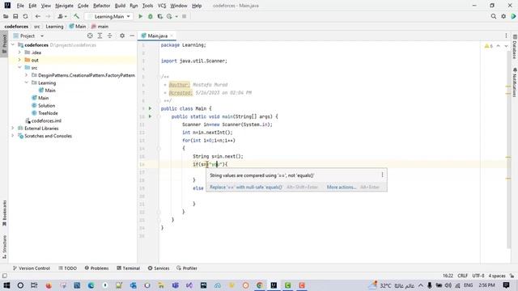Open Project panel options gear

[122, 36]
